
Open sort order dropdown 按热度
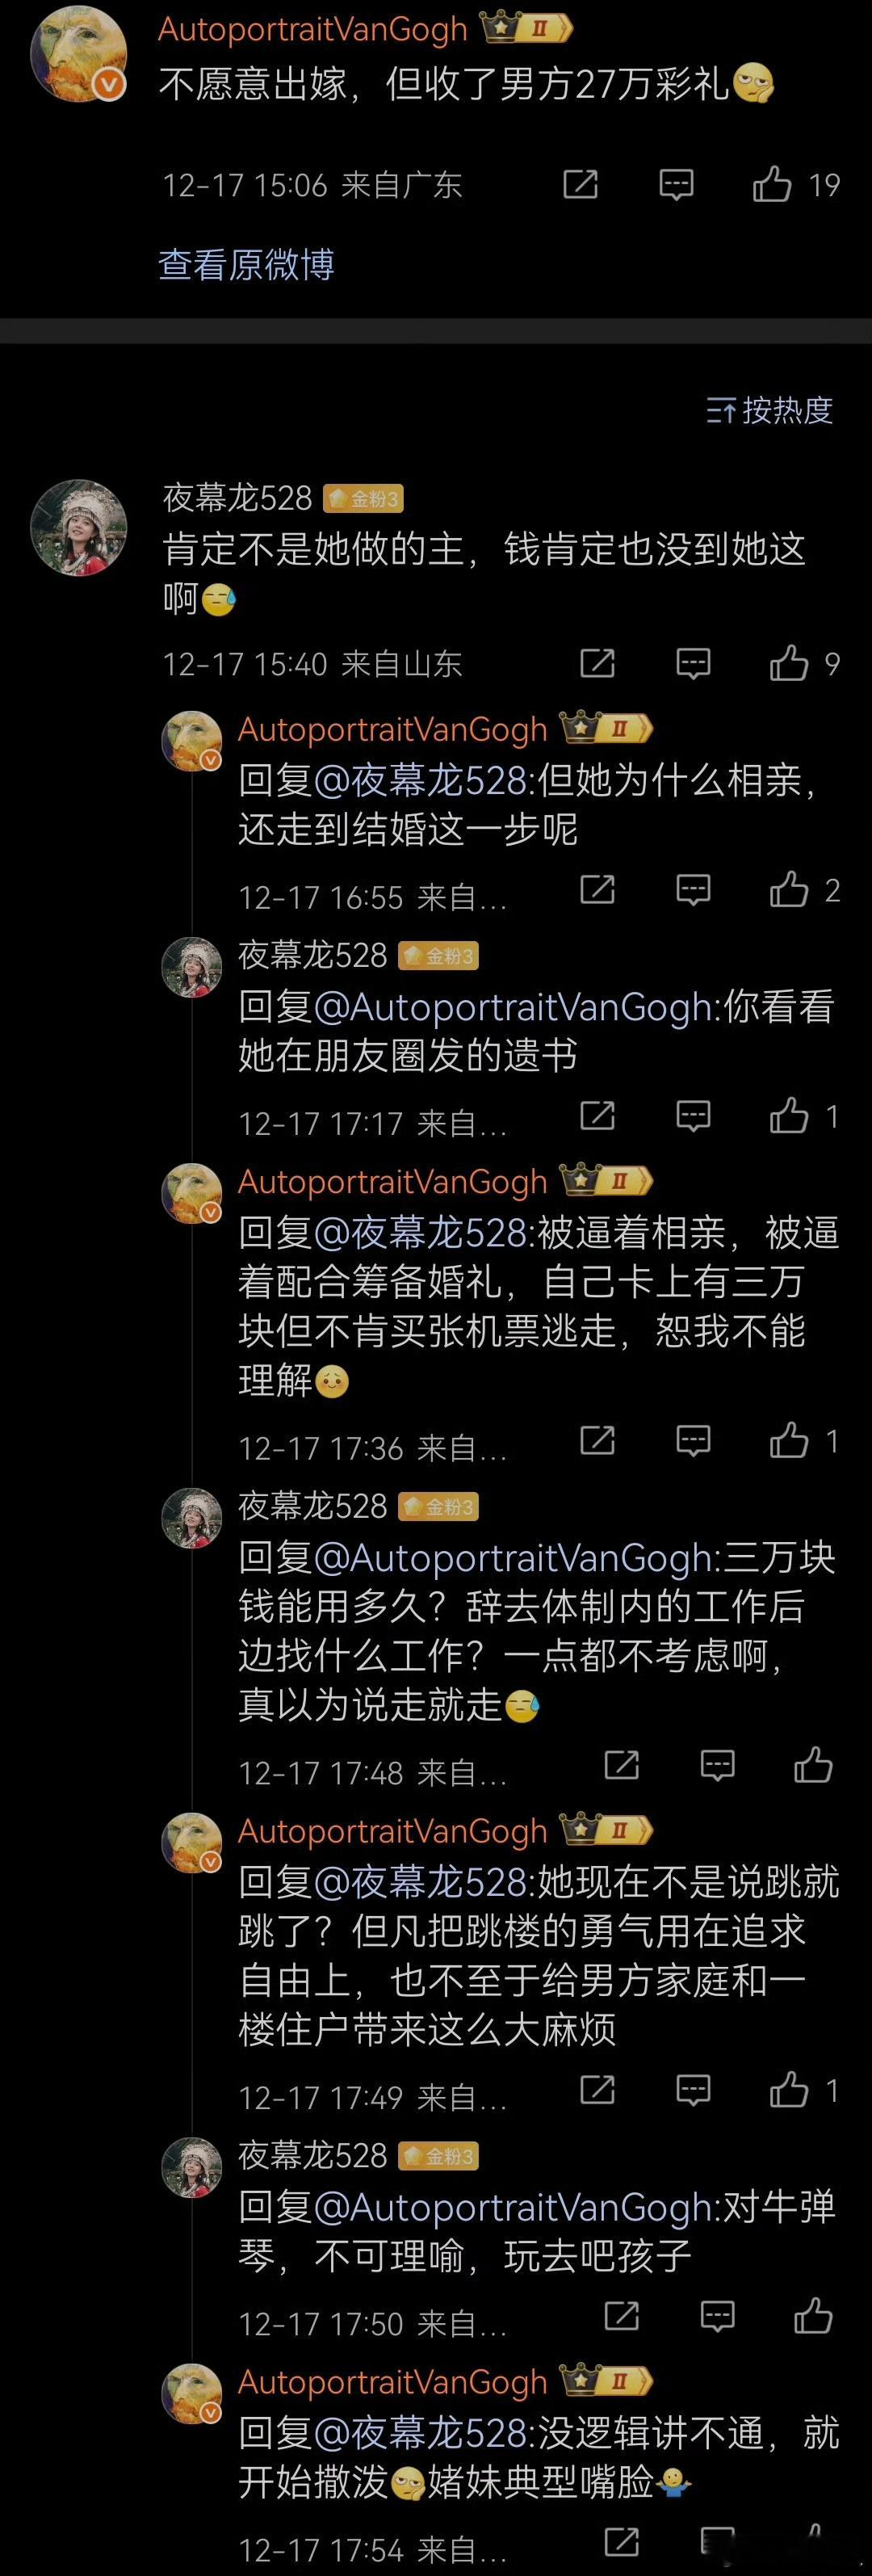(x=769, y=410)
